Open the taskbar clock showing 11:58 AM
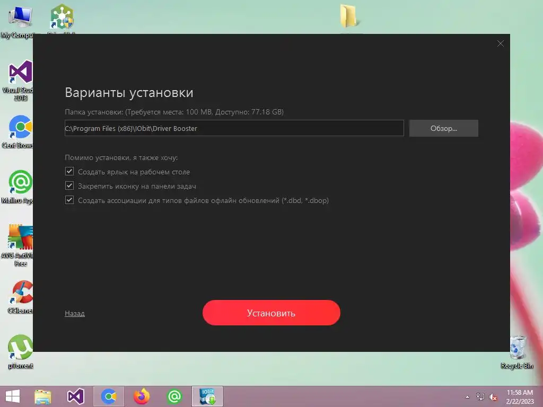543x407 pixels. tap(520, 397)
